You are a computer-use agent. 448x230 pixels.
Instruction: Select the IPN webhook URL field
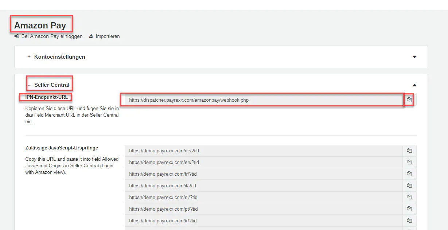tap(262, 100)
